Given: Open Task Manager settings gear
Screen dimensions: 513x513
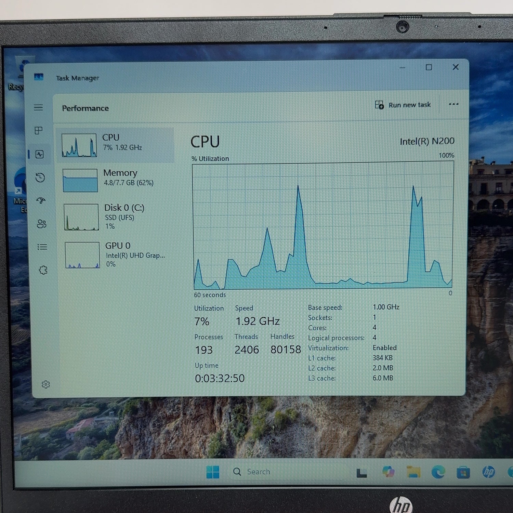Looking at the screenshot, I should 46,384.
